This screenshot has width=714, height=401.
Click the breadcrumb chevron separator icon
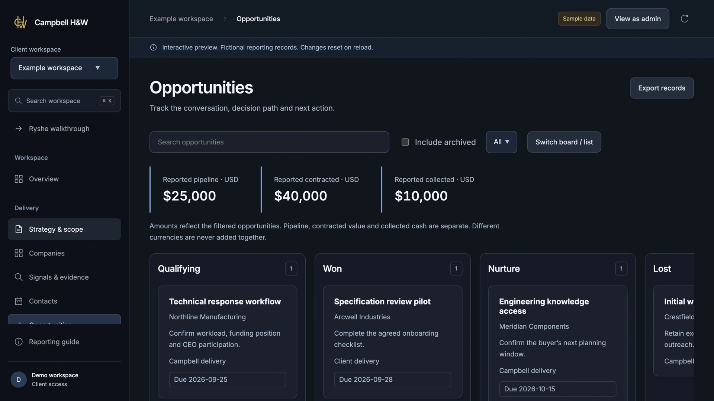pos(225,19)
